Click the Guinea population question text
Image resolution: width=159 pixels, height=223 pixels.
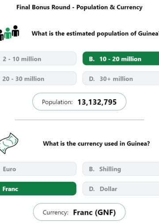pos(95,34)
